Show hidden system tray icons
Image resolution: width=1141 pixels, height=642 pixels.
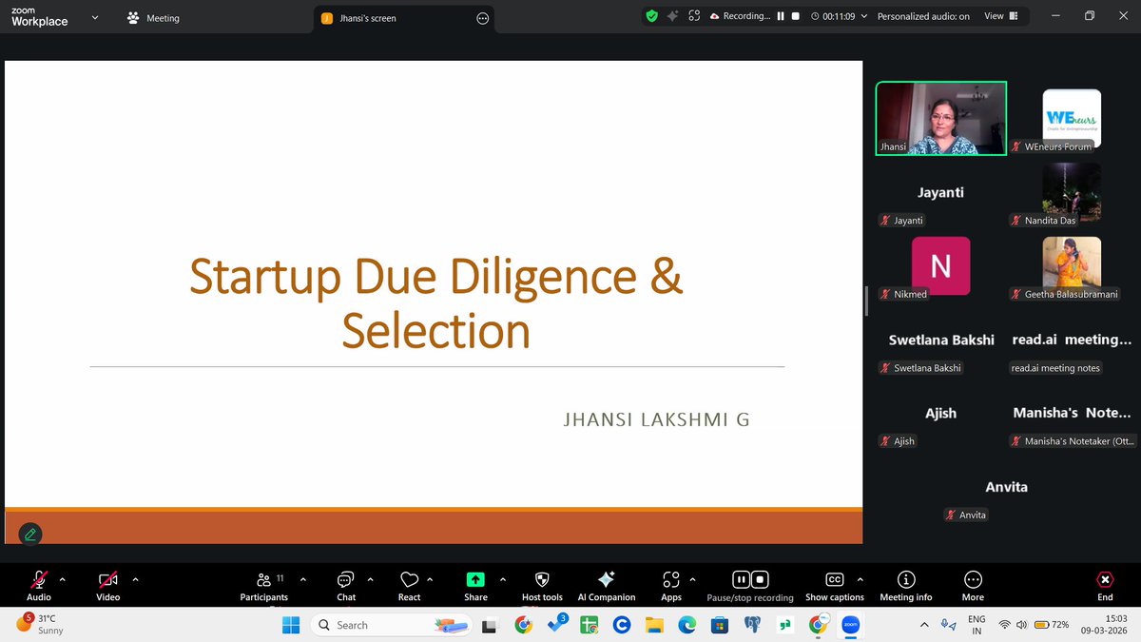coord(925,625)
